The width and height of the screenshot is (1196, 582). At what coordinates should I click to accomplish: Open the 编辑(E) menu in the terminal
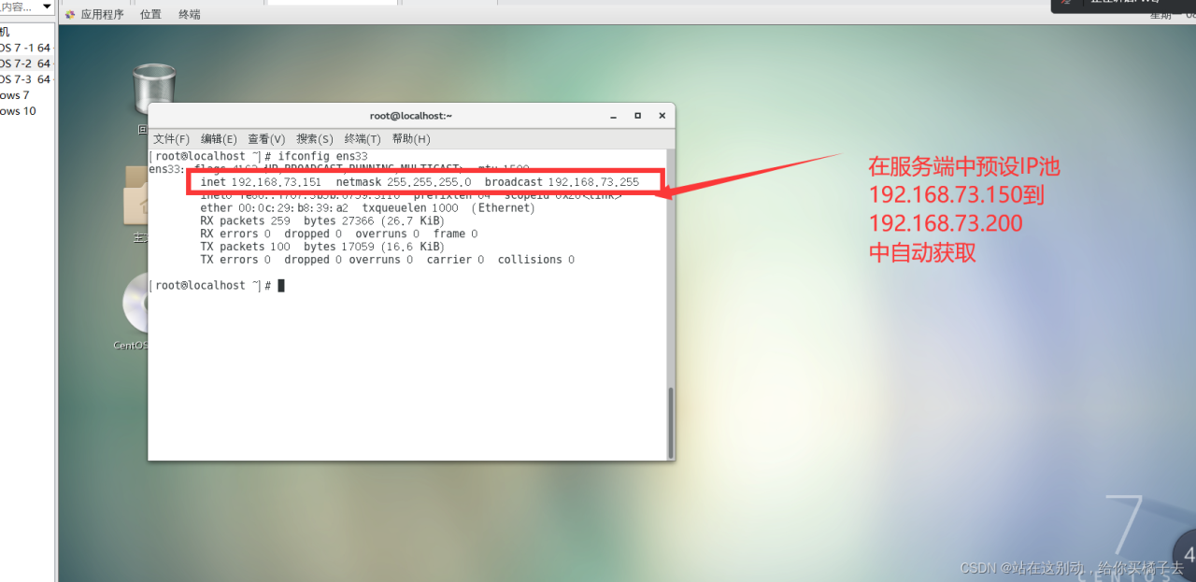(x=219, y=139)
